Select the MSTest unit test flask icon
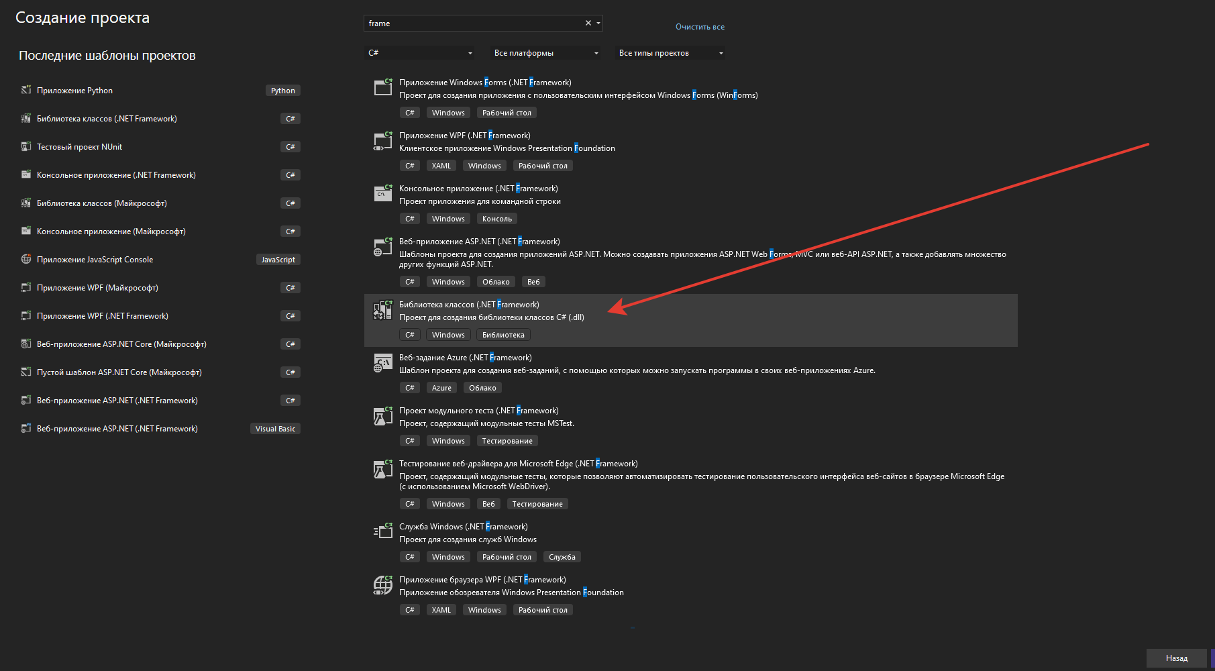The height and width of the screenshot is (671, 1215). tap(382, 416)
